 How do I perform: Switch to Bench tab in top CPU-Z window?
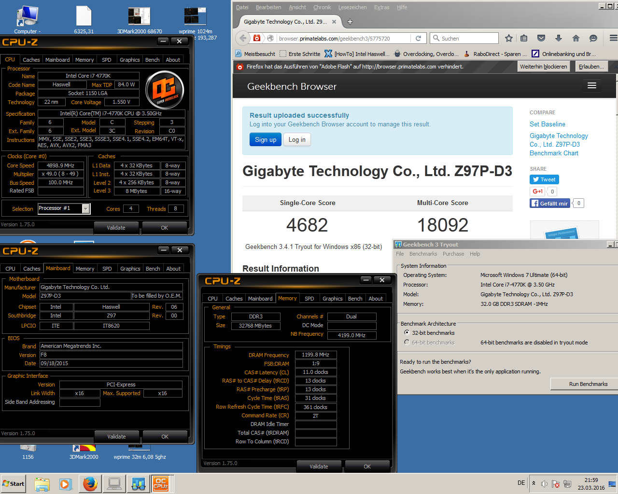pyautogui.click(x=153, y=60)
